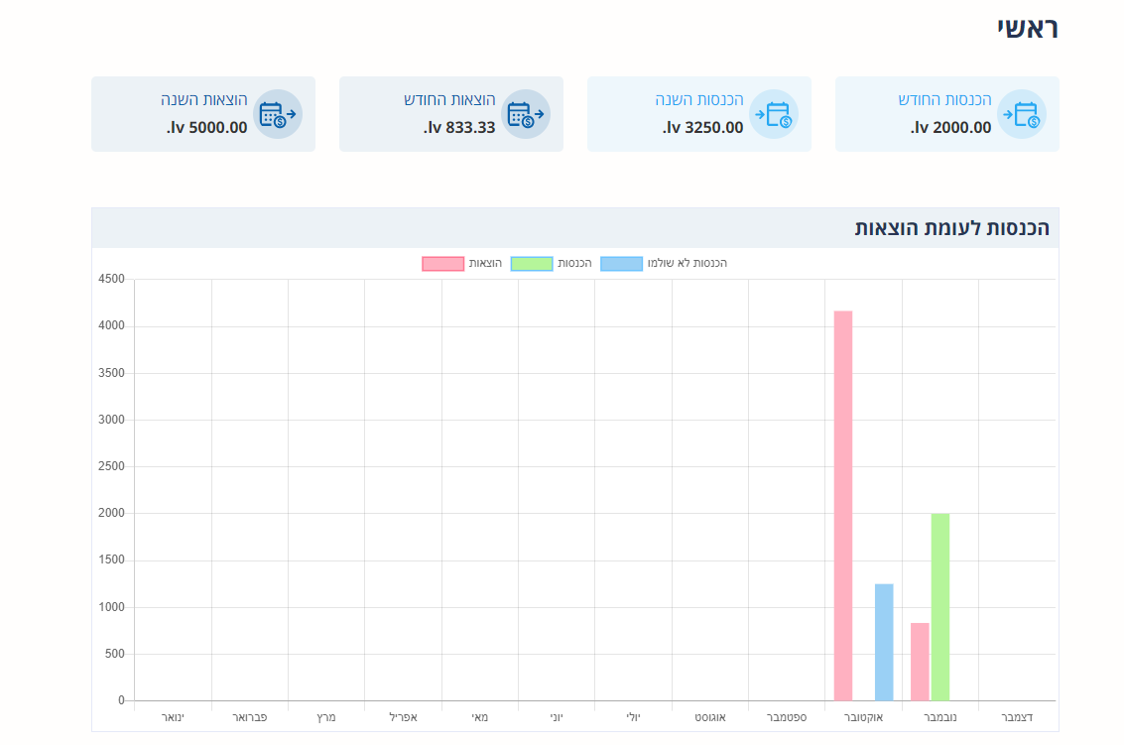Toggle the blue הכנסות לא שולמו legend swatch
The width and height of the screenshot is (1124, 745).
tap(621, 264)
